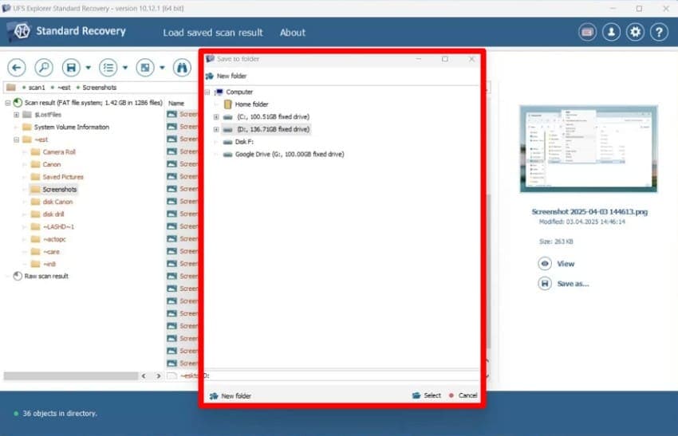Click New folder button at dialog bottom

pos(231,396)
